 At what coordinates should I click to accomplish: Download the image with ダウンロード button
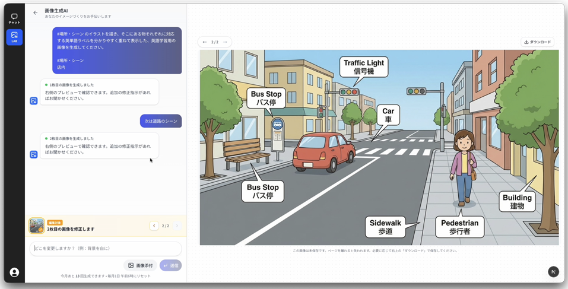pyautogui.click(x=537, y=42)
